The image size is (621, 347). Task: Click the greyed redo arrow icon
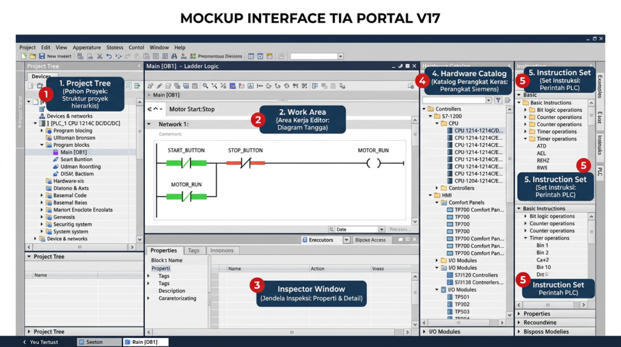pyautogui.click(x=127, y=56)
